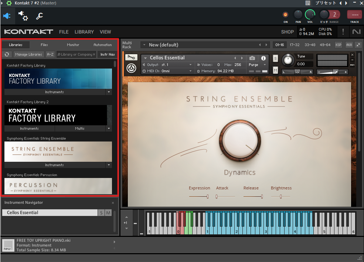Image resolution: width=364 pixels, height=262 pixels.
Task: Switch to the Libraries tab
Action: pos(16,45)
